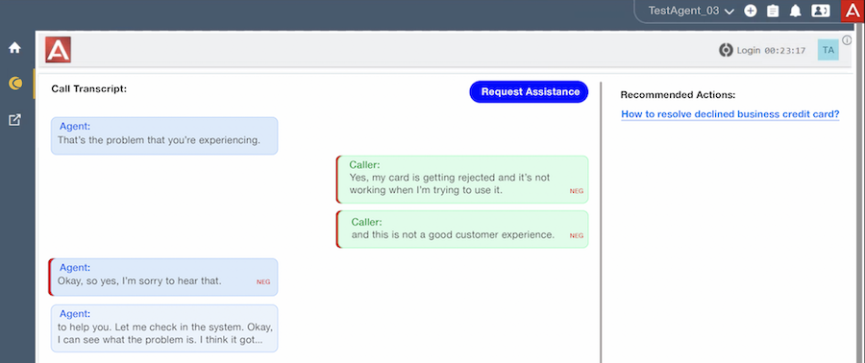865x363 pixels.
Task: Click the Request Assistance button
Action: (529, 92)
